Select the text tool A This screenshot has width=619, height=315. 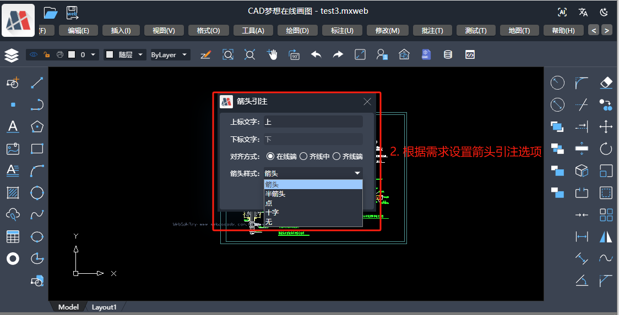13,126
